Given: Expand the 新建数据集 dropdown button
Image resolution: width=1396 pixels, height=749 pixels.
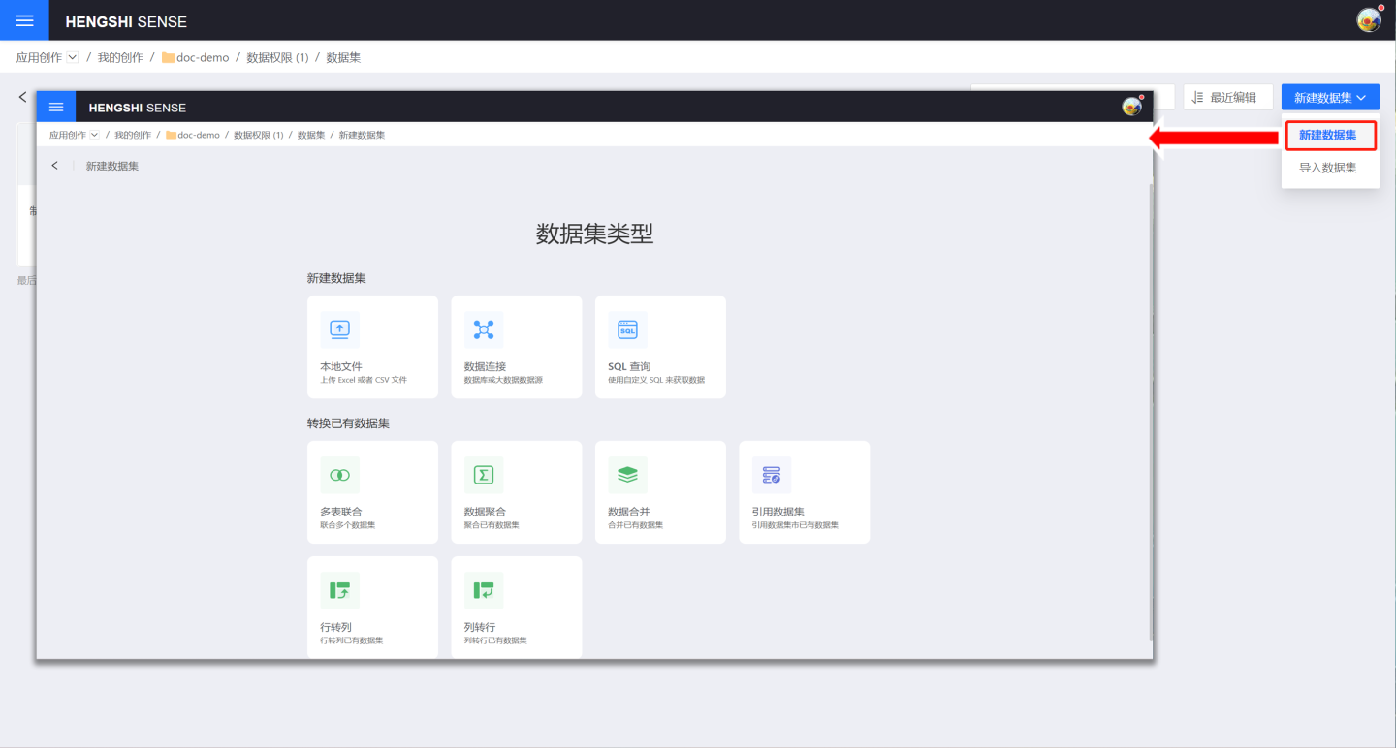Looking at the screenshot, I should [x=1330, y=98].
